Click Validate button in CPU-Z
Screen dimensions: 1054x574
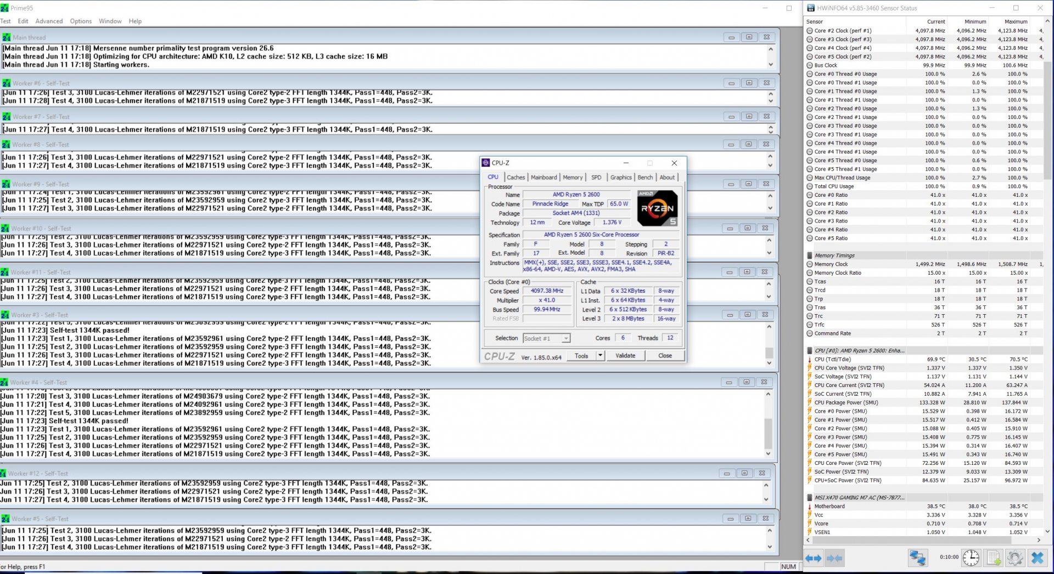click(625, 356)
